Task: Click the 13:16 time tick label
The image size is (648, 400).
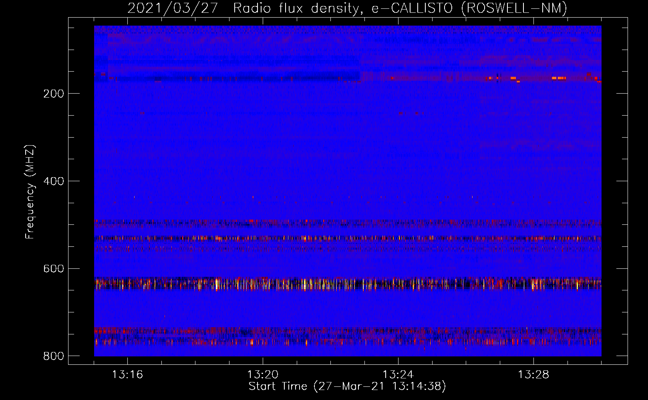Action: pos(127,375)
